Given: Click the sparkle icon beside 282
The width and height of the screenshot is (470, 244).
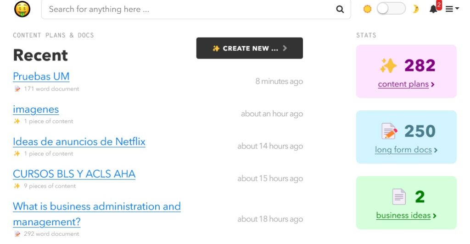Looking at the screenshot, I should 388,65.
